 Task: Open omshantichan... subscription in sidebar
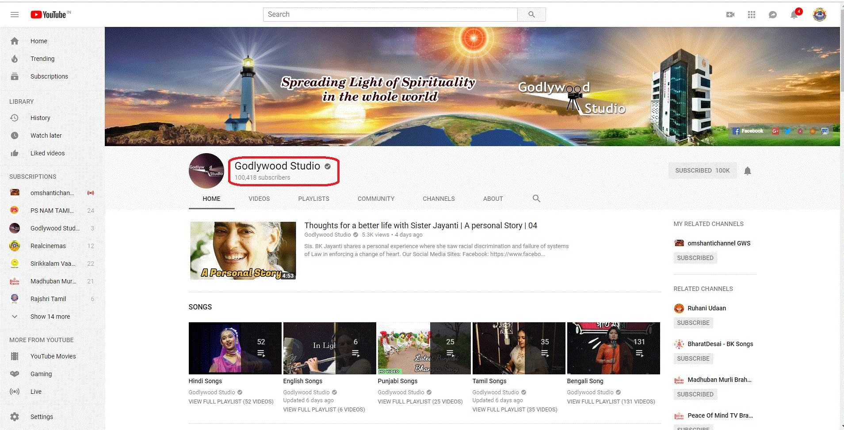pos(52,193)
